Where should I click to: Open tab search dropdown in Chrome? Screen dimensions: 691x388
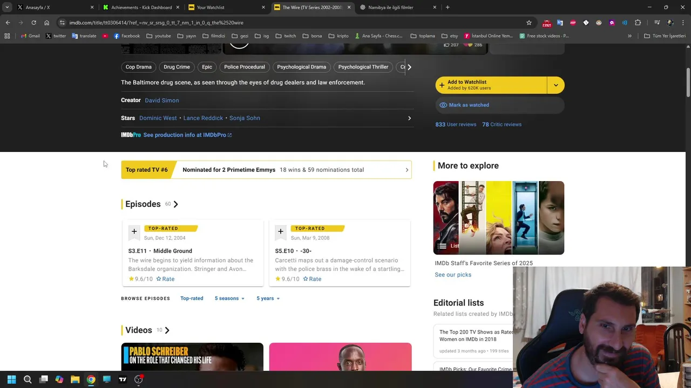7,8
